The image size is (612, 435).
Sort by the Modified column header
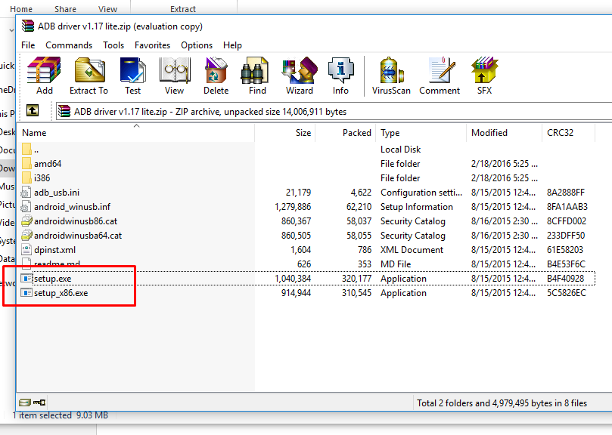pyautogui.click(x=504, y=133)
